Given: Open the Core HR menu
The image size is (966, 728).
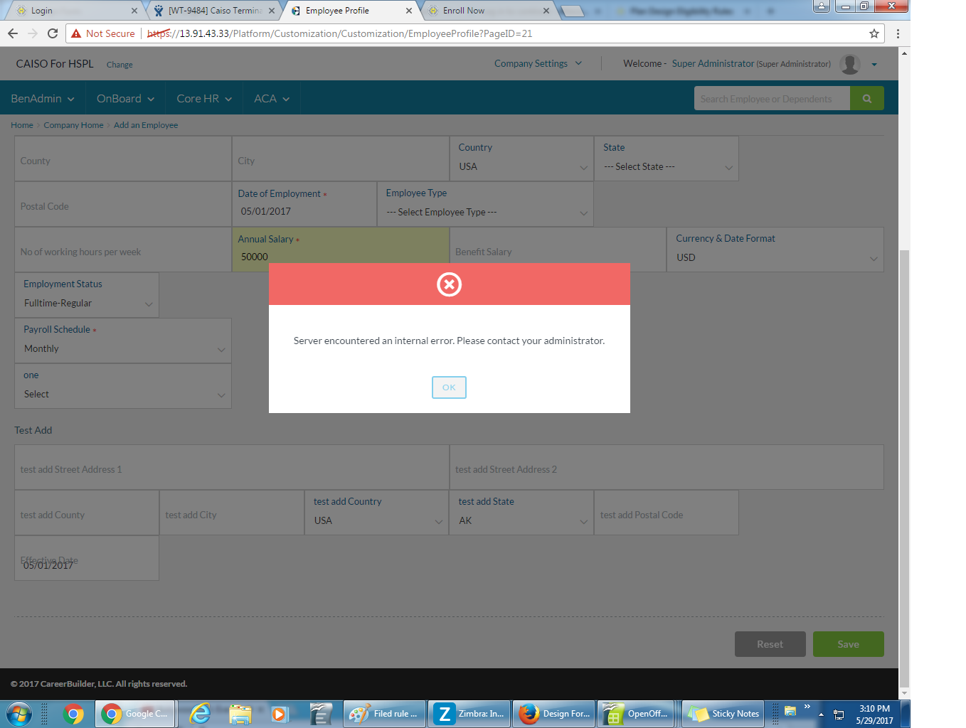Looking at the screenshot, I should (x=203, y=99).
